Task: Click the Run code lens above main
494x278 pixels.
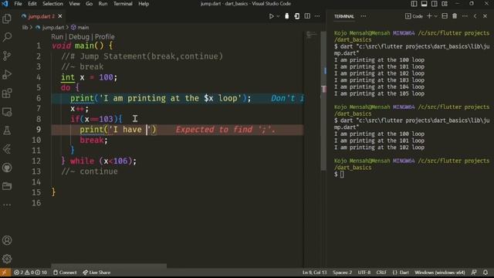Action: pyautogui.click(x=57, y=36)
